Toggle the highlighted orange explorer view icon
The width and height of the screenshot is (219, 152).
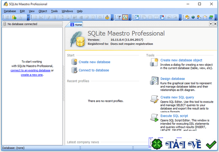point(125,17)
